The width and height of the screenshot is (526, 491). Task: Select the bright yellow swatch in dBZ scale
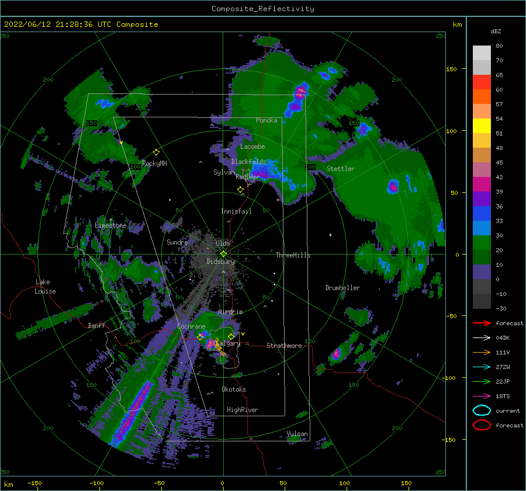pyautogui.click(x=482, y=126)
